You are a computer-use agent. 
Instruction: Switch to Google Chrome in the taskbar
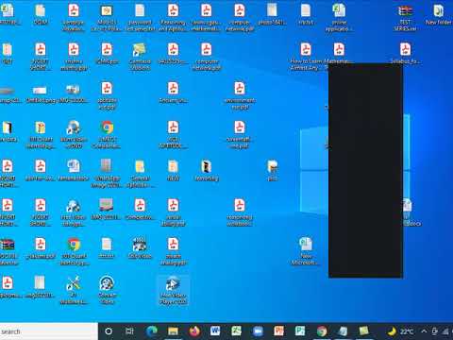tap(322, 331)
